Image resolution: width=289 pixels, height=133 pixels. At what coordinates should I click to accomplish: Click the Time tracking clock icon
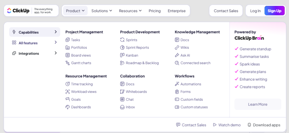coord(68,84)
